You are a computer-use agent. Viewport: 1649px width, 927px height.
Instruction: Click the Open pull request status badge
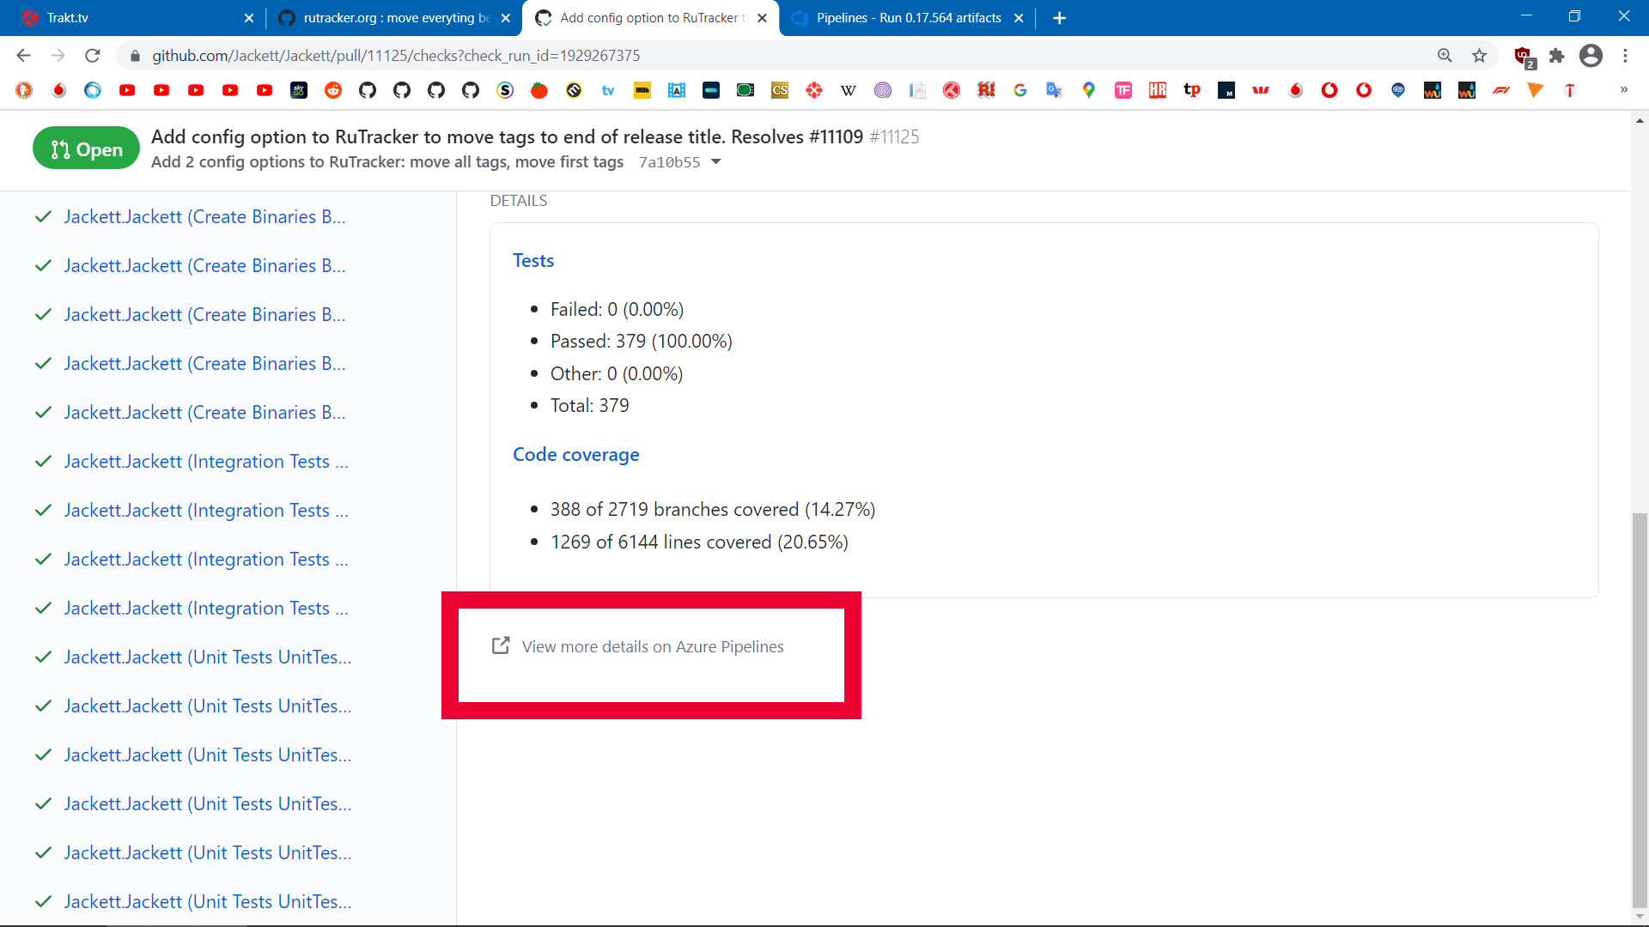pyautogui.click(x=85, y=148)
